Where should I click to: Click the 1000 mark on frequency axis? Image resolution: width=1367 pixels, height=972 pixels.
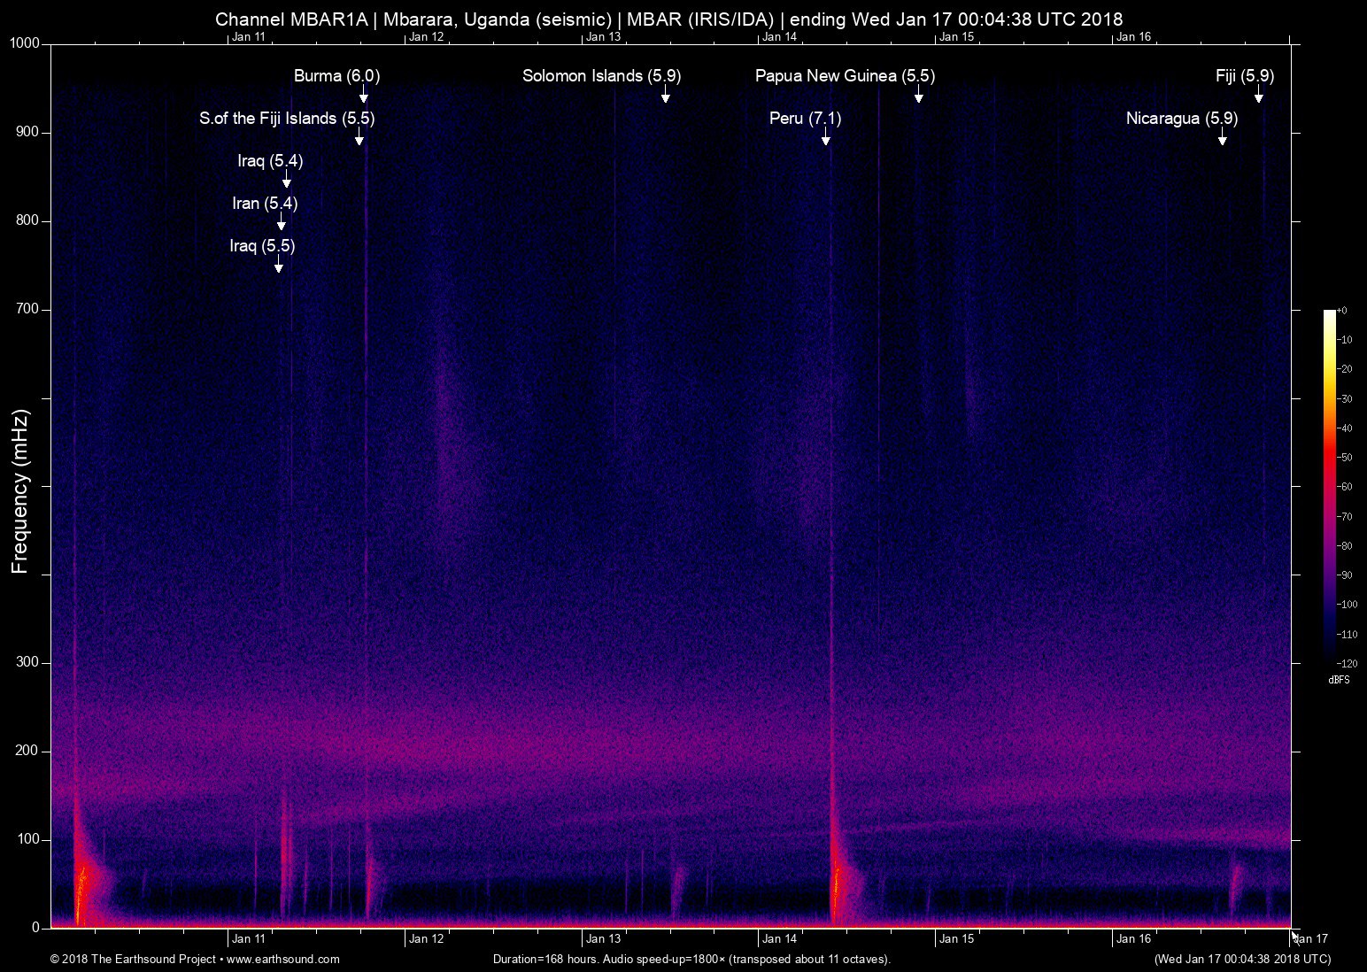(x=24, y=44)
